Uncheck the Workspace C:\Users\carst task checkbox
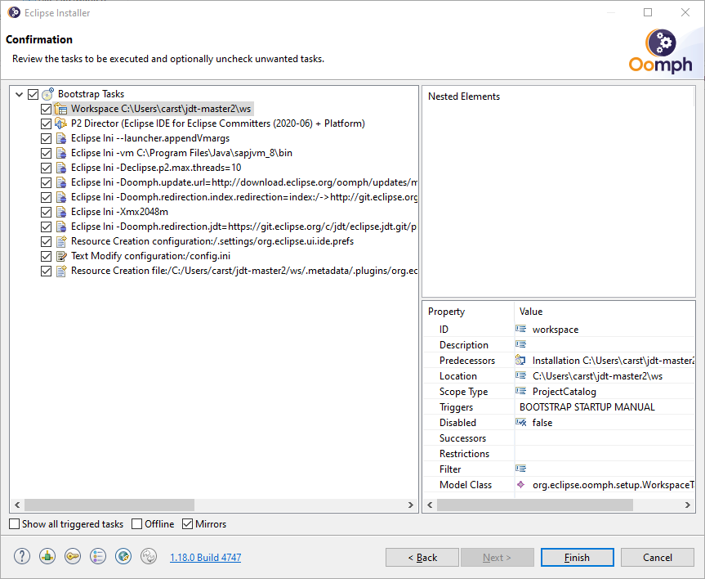This screenshot has height=579, width=705. click(x=46, y=109)
